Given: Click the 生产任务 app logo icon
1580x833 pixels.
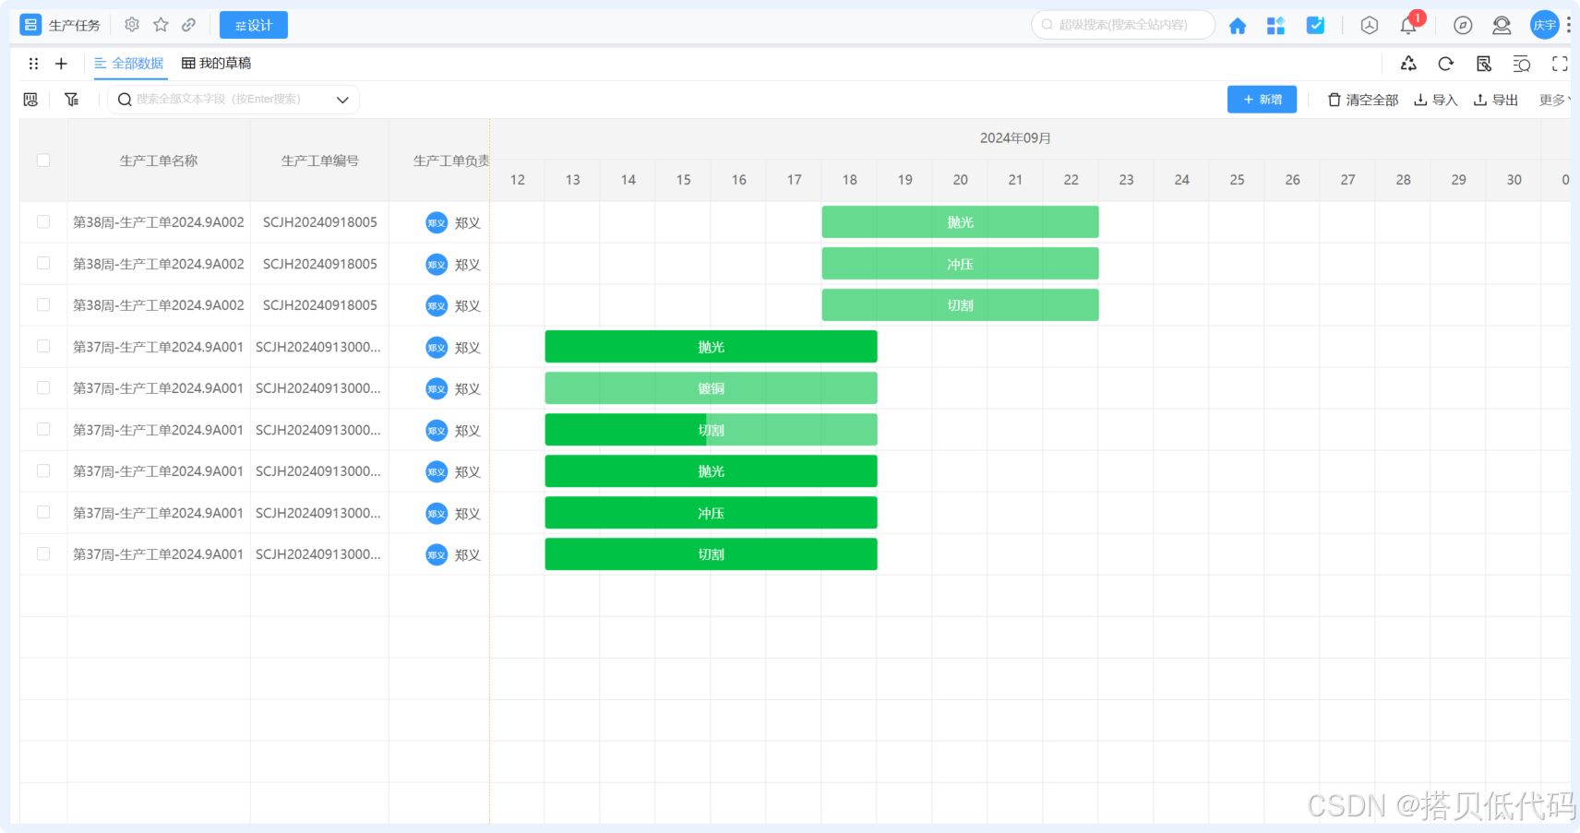Looking at the screenshot, I should (30, 25).
